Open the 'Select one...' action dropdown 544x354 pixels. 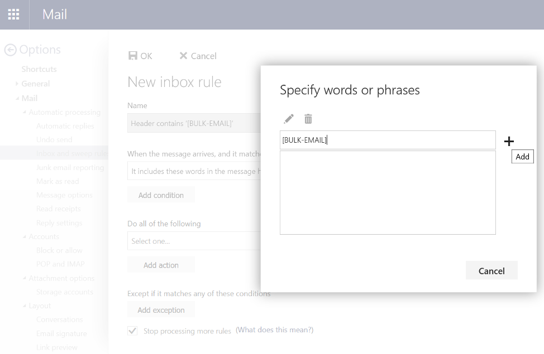(x=194, y=241)
